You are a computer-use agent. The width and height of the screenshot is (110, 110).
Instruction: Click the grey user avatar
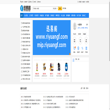(x=75, y=26)
